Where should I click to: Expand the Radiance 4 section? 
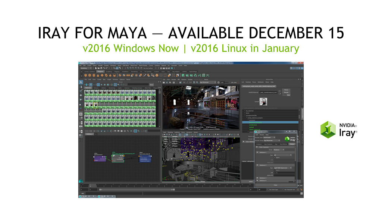pyautogui.click(x=257, y=181)
